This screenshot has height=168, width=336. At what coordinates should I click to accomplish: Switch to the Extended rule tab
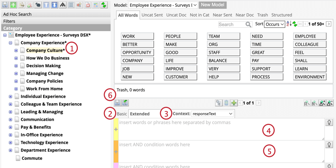coord(140,114)
